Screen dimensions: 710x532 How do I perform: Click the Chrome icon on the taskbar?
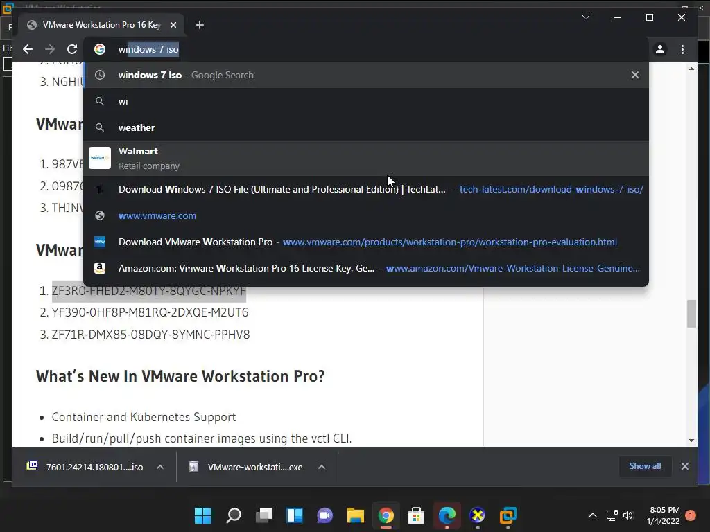[x=386, y=515]
